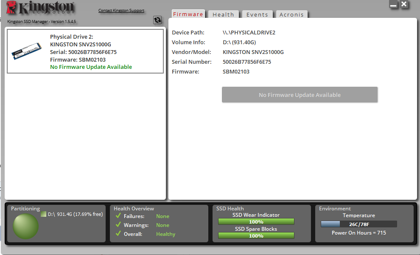Click the No Firmware Update Available button

click(300, 95)
